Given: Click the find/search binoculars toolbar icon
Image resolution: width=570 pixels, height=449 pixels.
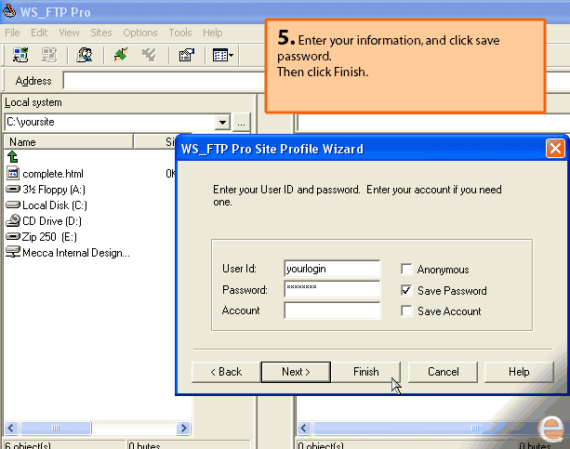Looking at the screenshot, I should pos(85,56).
